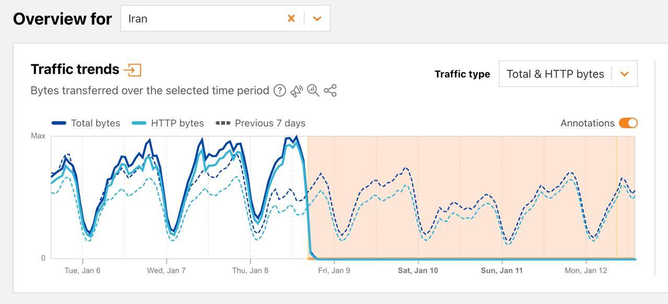Click the share icon for the chart

click(x=330, y=90)
